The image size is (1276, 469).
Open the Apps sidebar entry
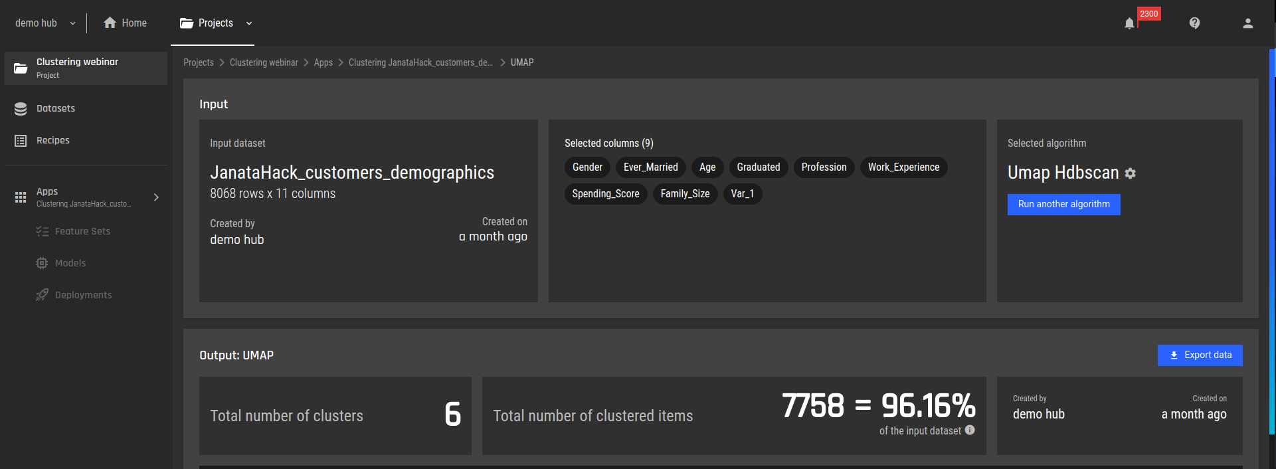[x=86, y=197]
